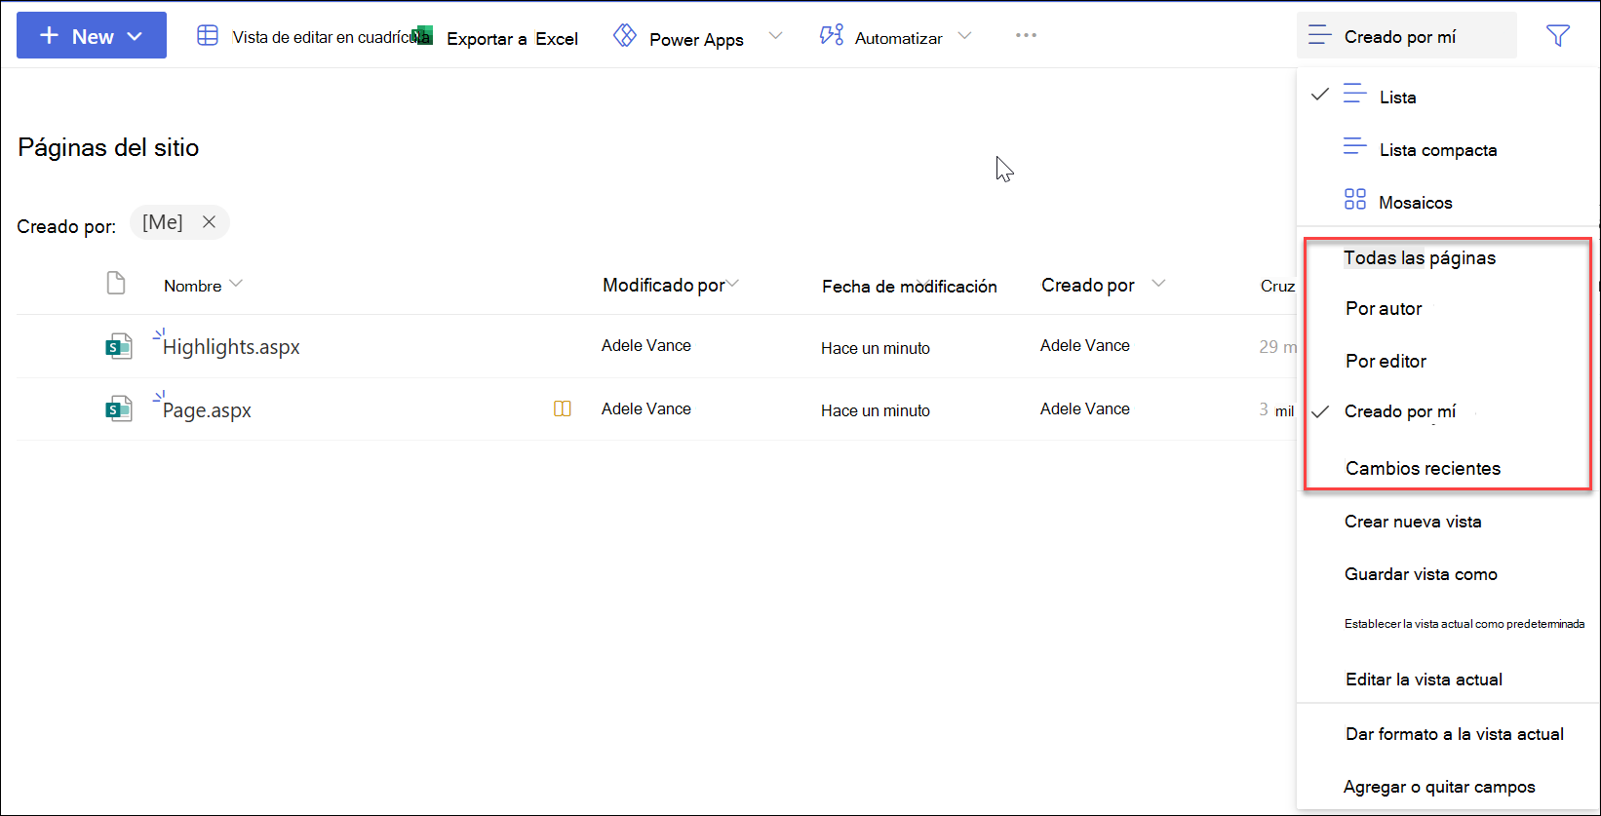Click the file type column header icon
Viewport: 1601px width, 816px height.
[116, 284]
